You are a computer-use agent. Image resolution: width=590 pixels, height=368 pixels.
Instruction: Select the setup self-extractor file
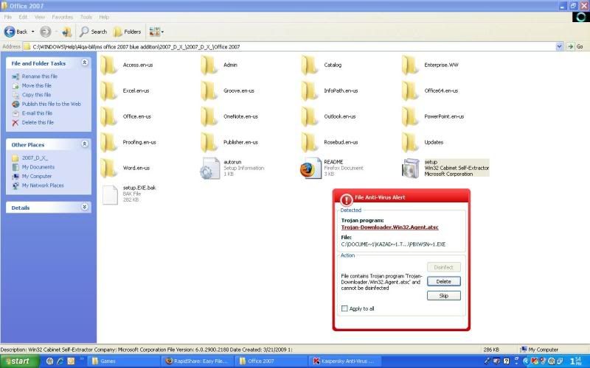click(445, 168)
